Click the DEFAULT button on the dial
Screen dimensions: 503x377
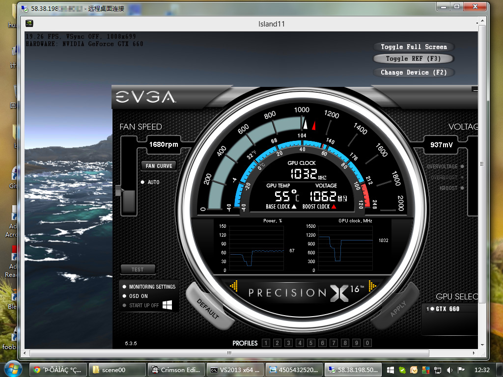pos(208,308)
